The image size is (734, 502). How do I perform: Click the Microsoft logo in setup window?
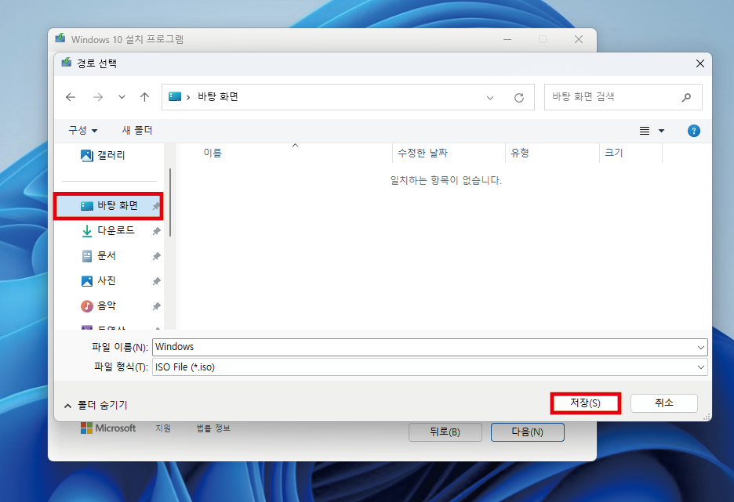(108, 428)
